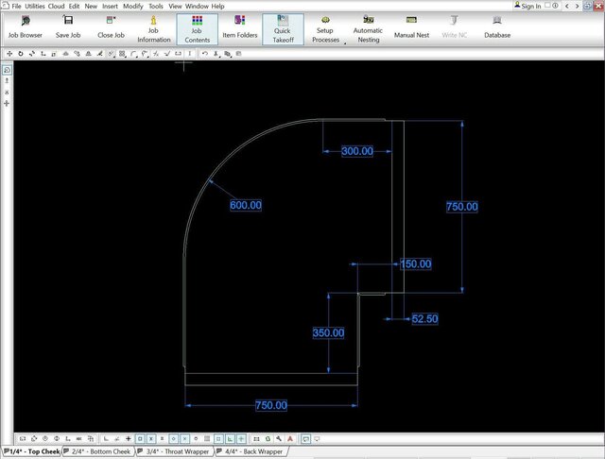
Task: Toggle the Job Contents view
Action: 196,28
